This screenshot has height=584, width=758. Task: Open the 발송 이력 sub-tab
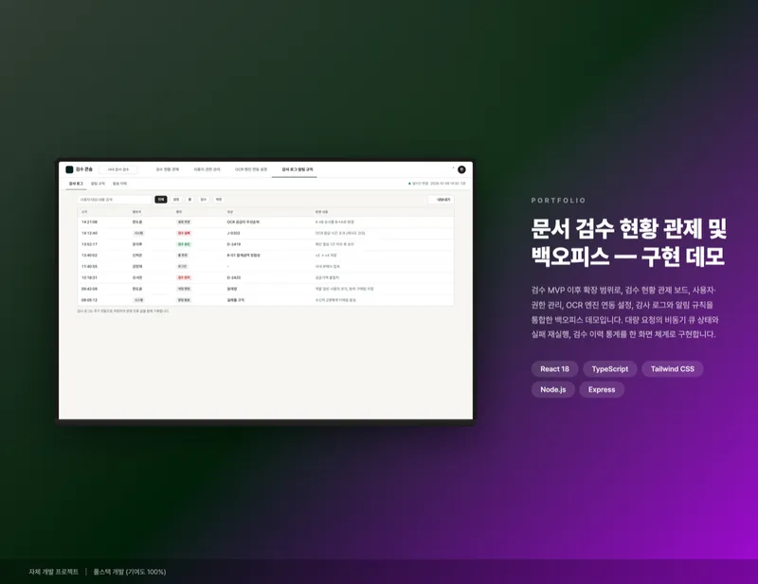tap(119, 184)
